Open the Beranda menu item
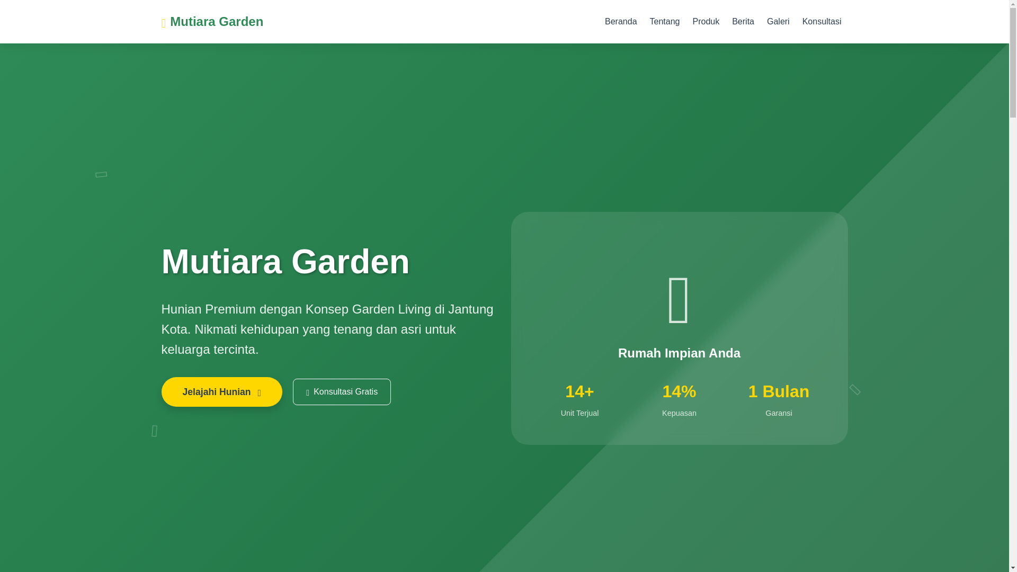The image size is (1017, 572). coord(621,22)
